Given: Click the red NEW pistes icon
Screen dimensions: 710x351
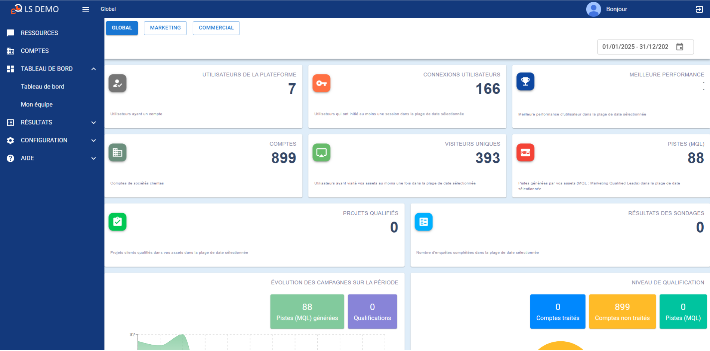Looking at the screenshot, I should coord(525,152).
